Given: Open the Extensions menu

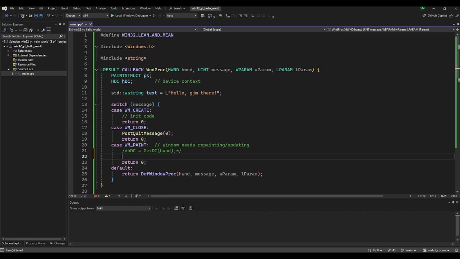Looking at the screenshot, I should (128, 8).
